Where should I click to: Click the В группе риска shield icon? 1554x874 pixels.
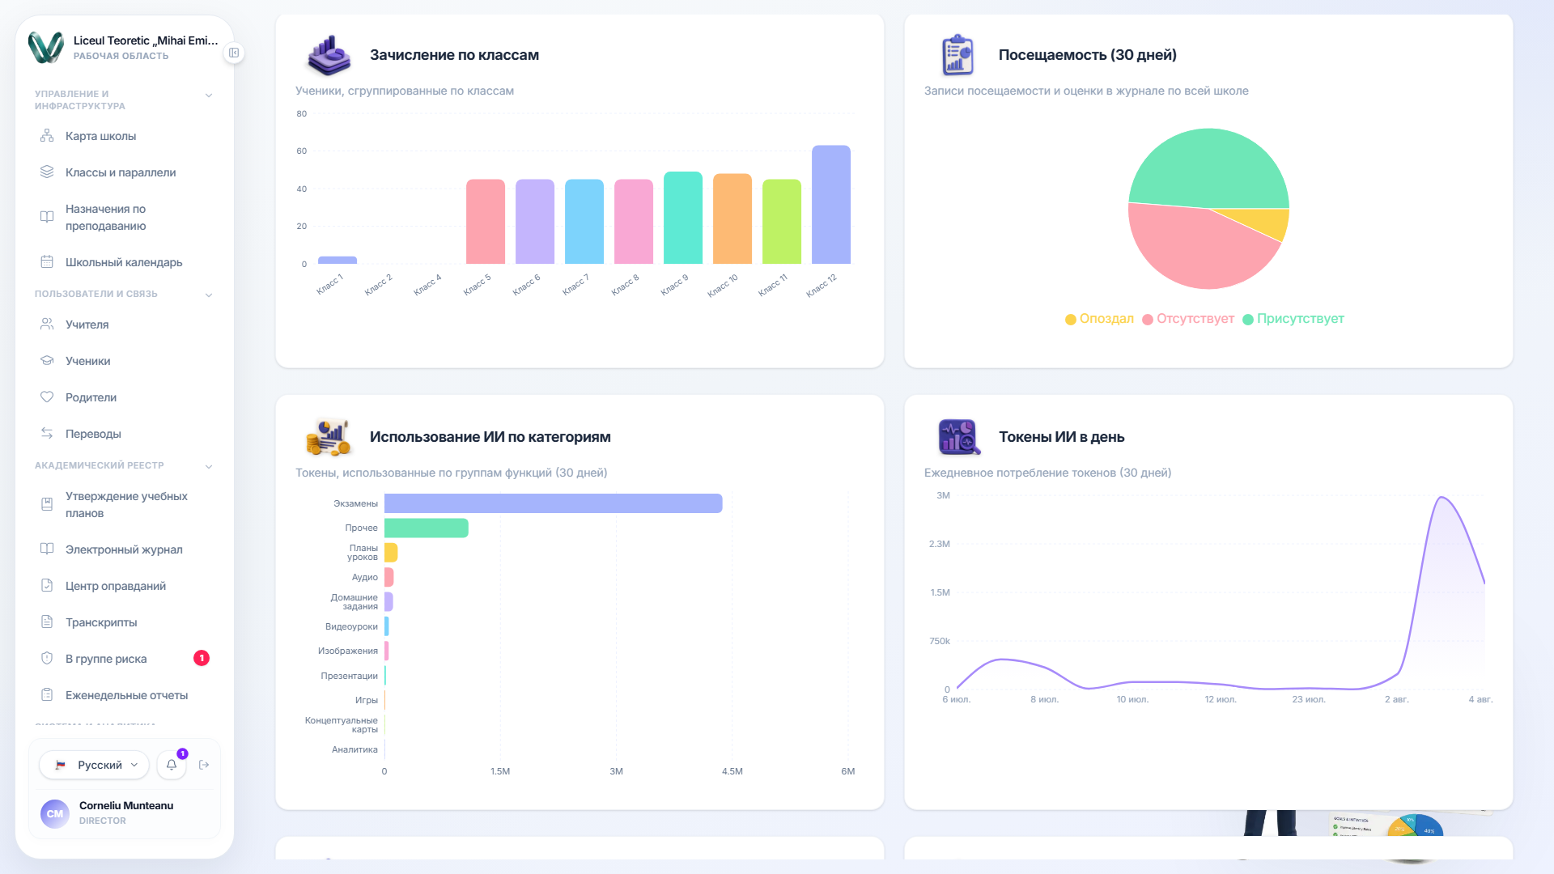(x=47, y=659)
